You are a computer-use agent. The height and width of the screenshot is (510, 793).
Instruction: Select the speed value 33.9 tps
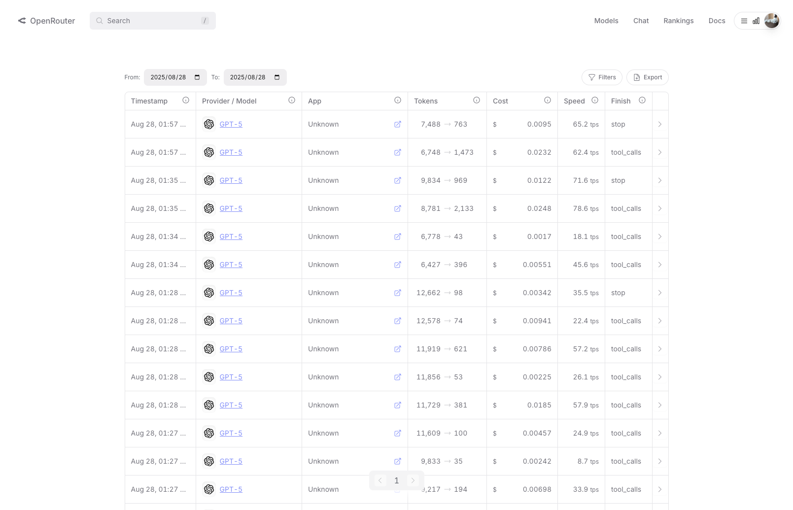pos(586,489)
